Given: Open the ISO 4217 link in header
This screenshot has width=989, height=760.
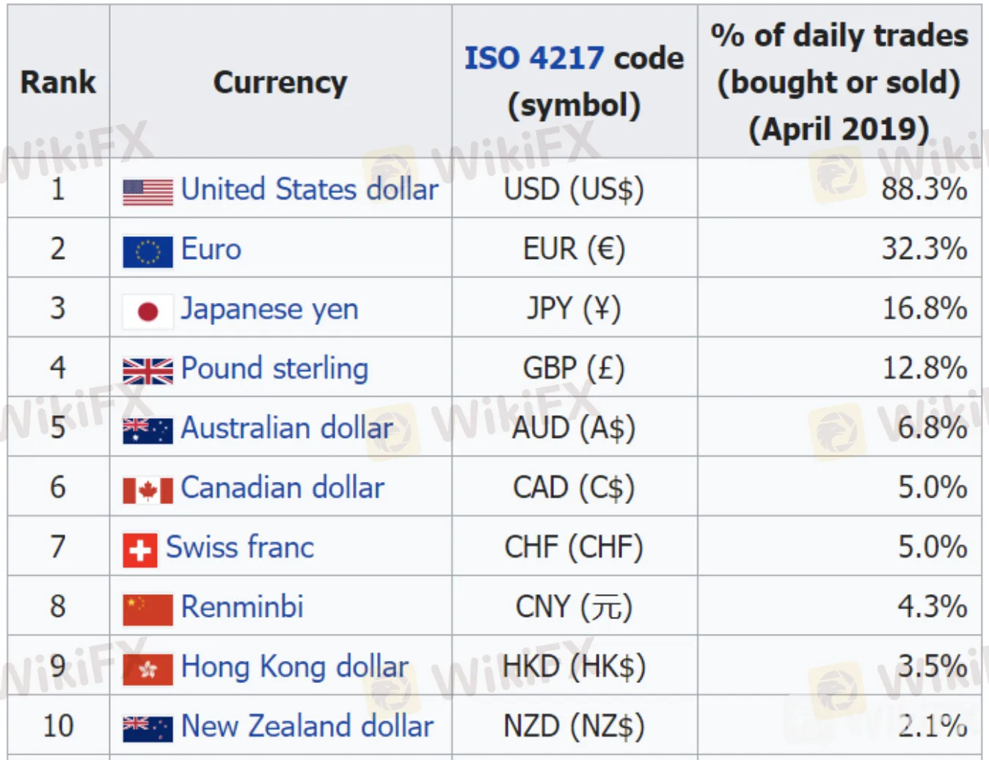Looking at the screenshot, I should coord(533,58).
